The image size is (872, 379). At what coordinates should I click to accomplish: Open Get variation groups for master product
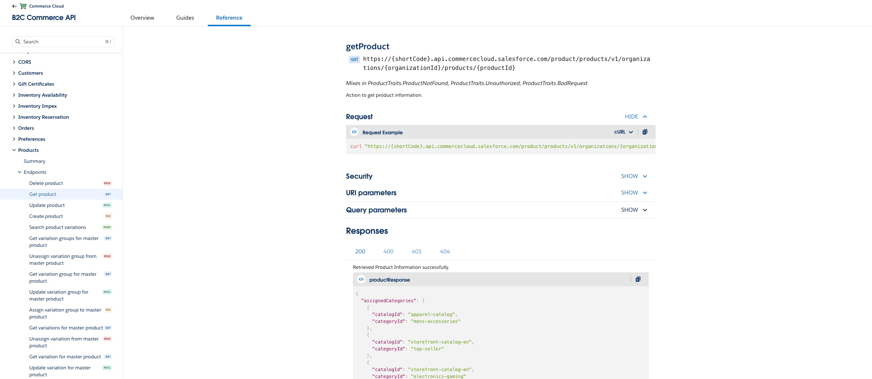pos(64,242)
